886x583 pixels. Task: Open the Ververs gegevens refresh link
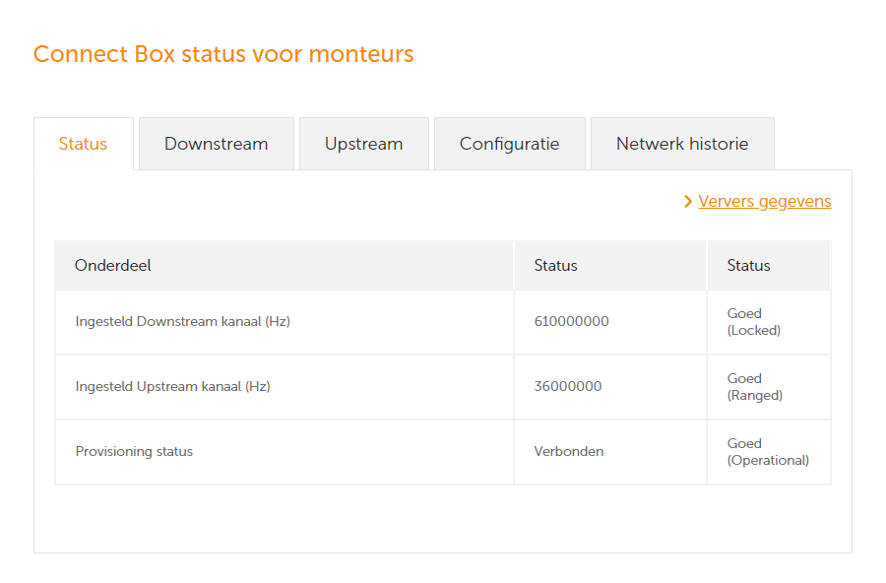coord(765,201)
